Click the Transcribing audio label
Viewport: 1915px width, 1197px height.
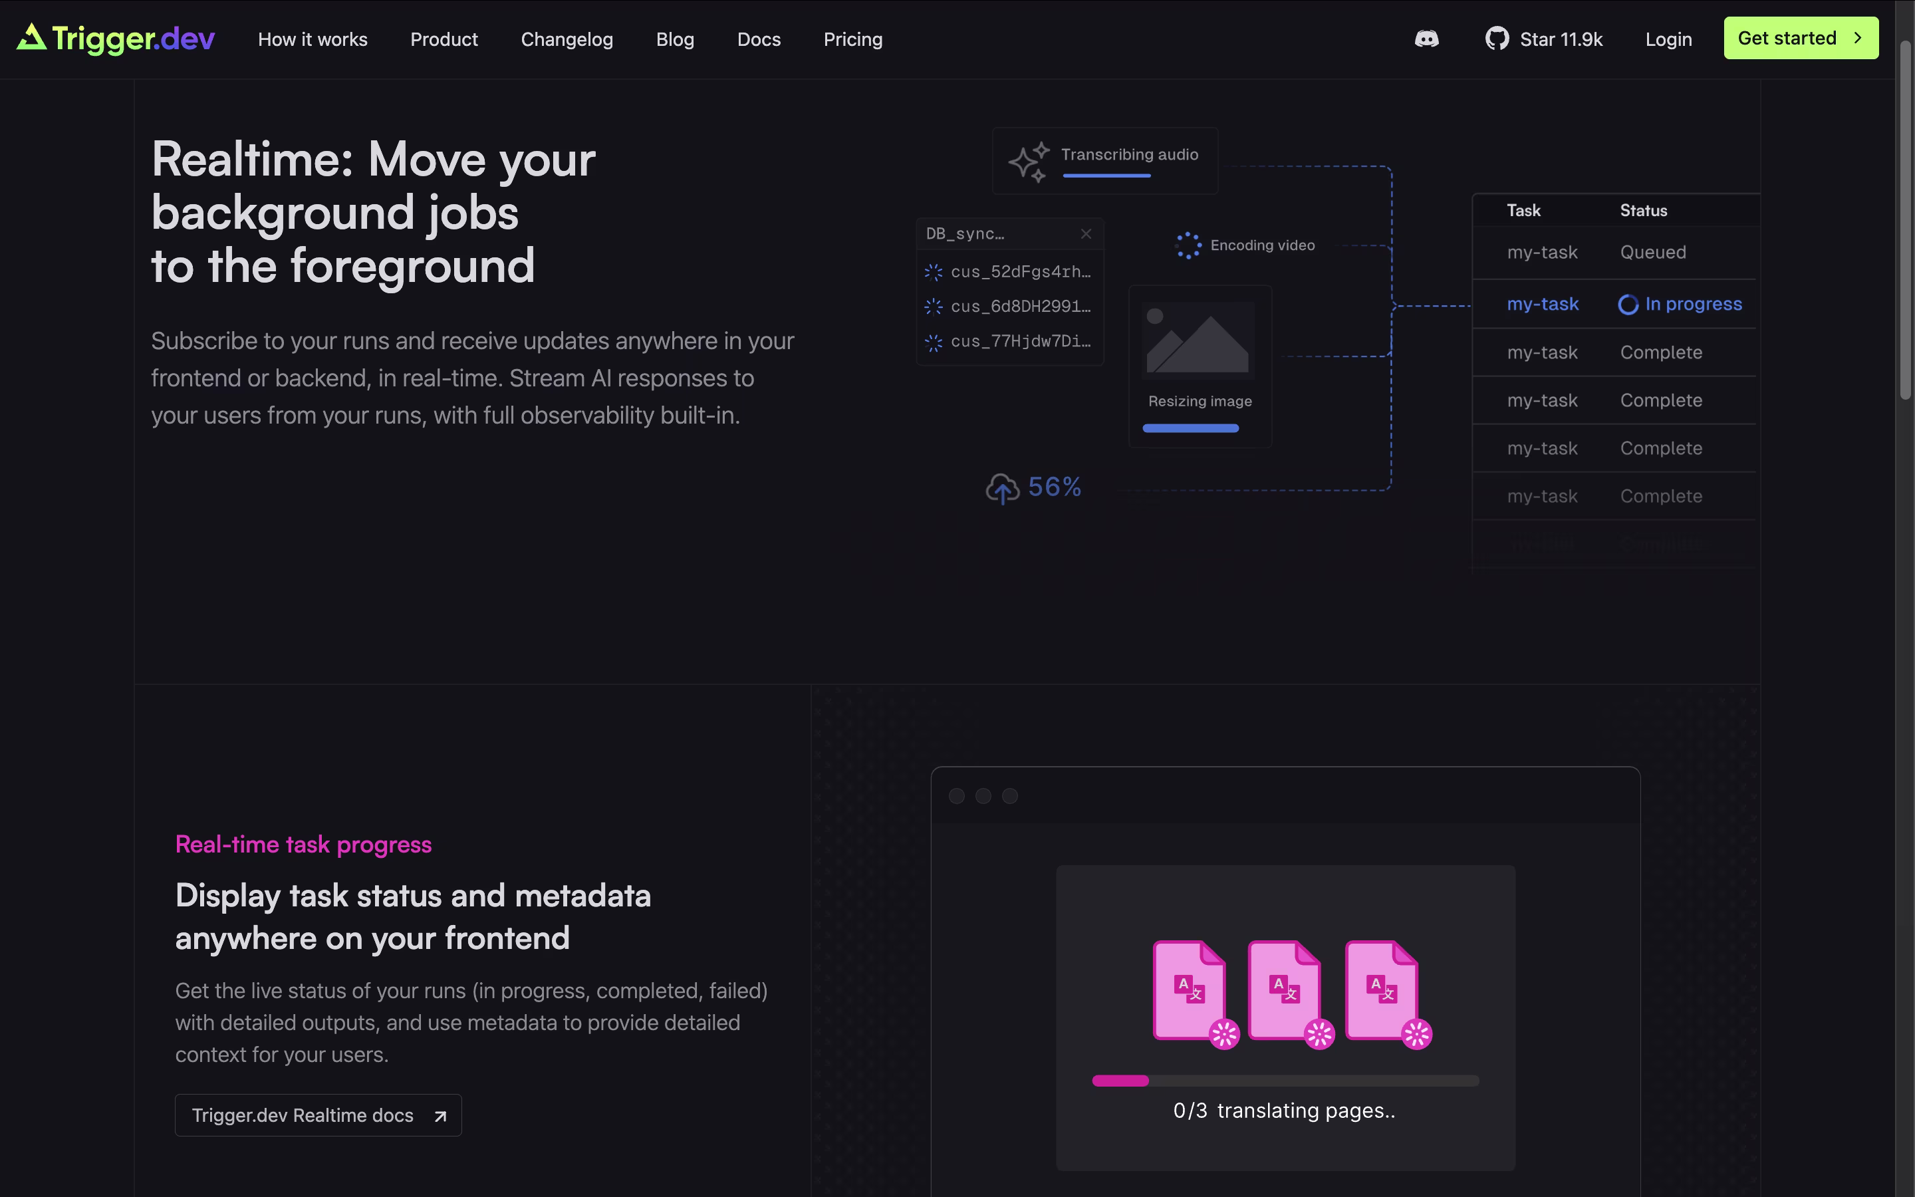1129,154
